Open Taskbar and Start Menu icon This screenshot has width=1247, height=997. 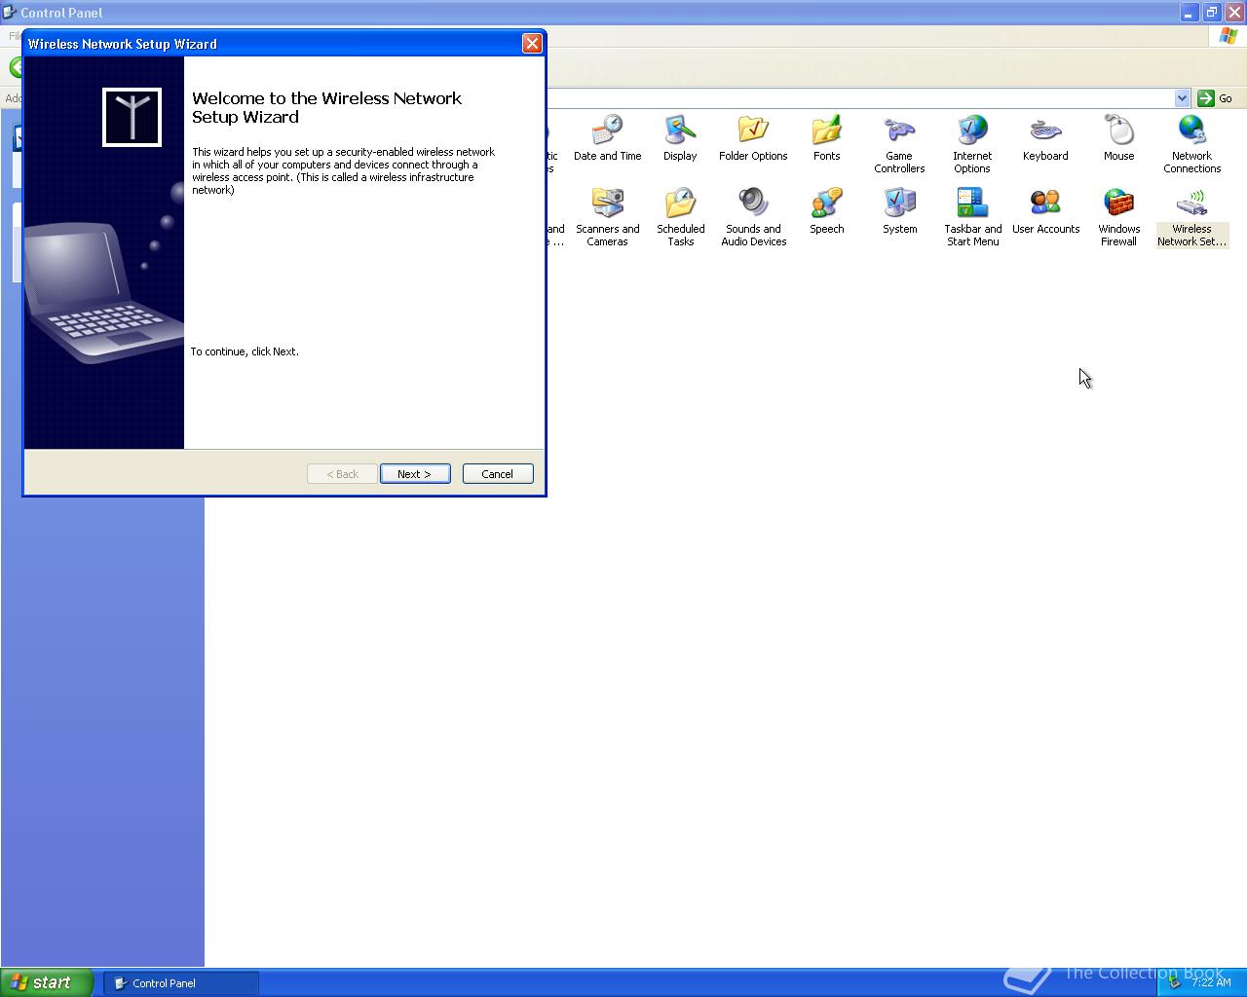972,217
